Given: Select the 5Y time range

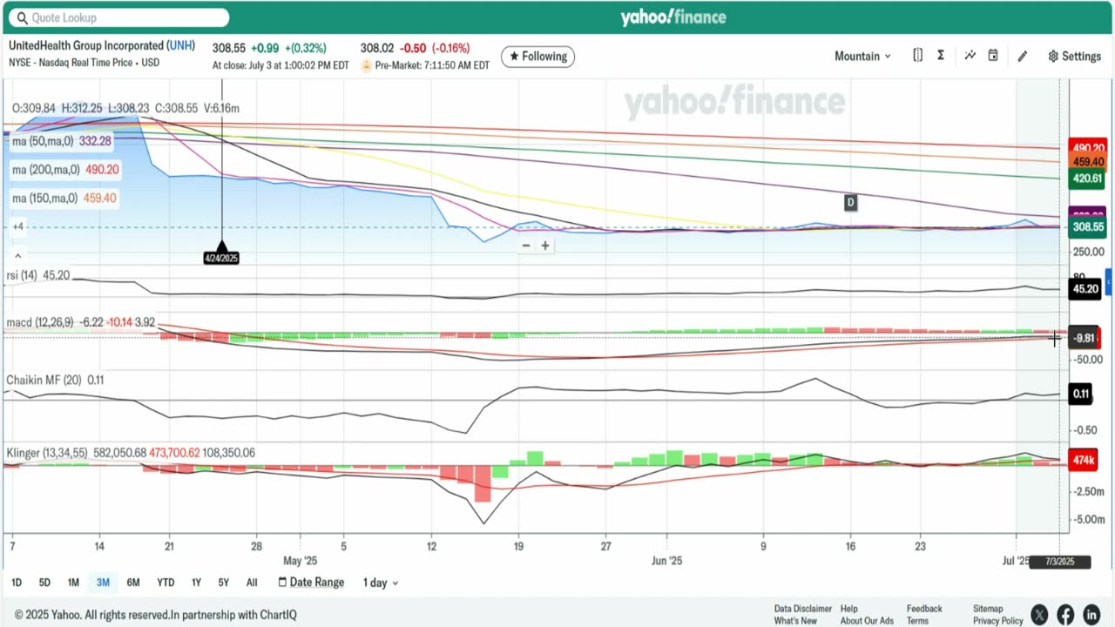Looking at the screenshot, I should point(224,583).
